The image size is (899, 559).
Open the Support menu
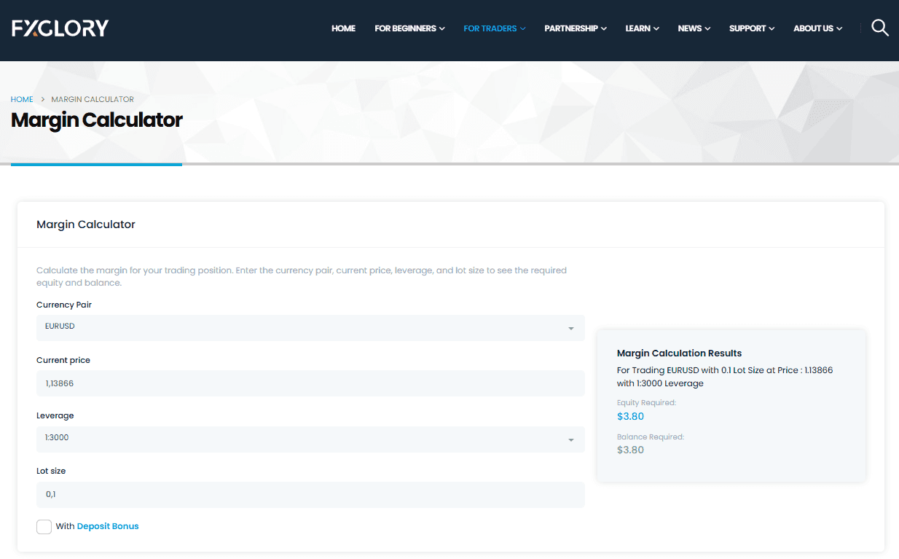[x=752, y=28]
